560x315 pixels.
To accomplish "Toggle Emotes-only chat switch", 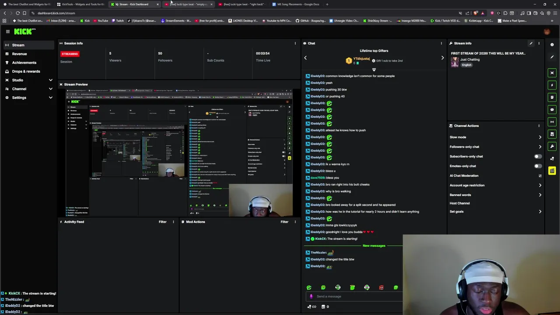I will pos(538,166).
